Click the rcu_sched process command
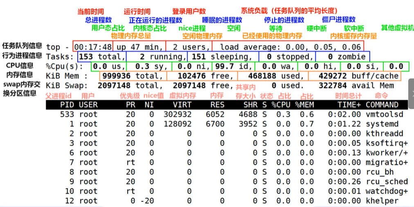Viewport: 414px width, 207px height. [387, 181]
